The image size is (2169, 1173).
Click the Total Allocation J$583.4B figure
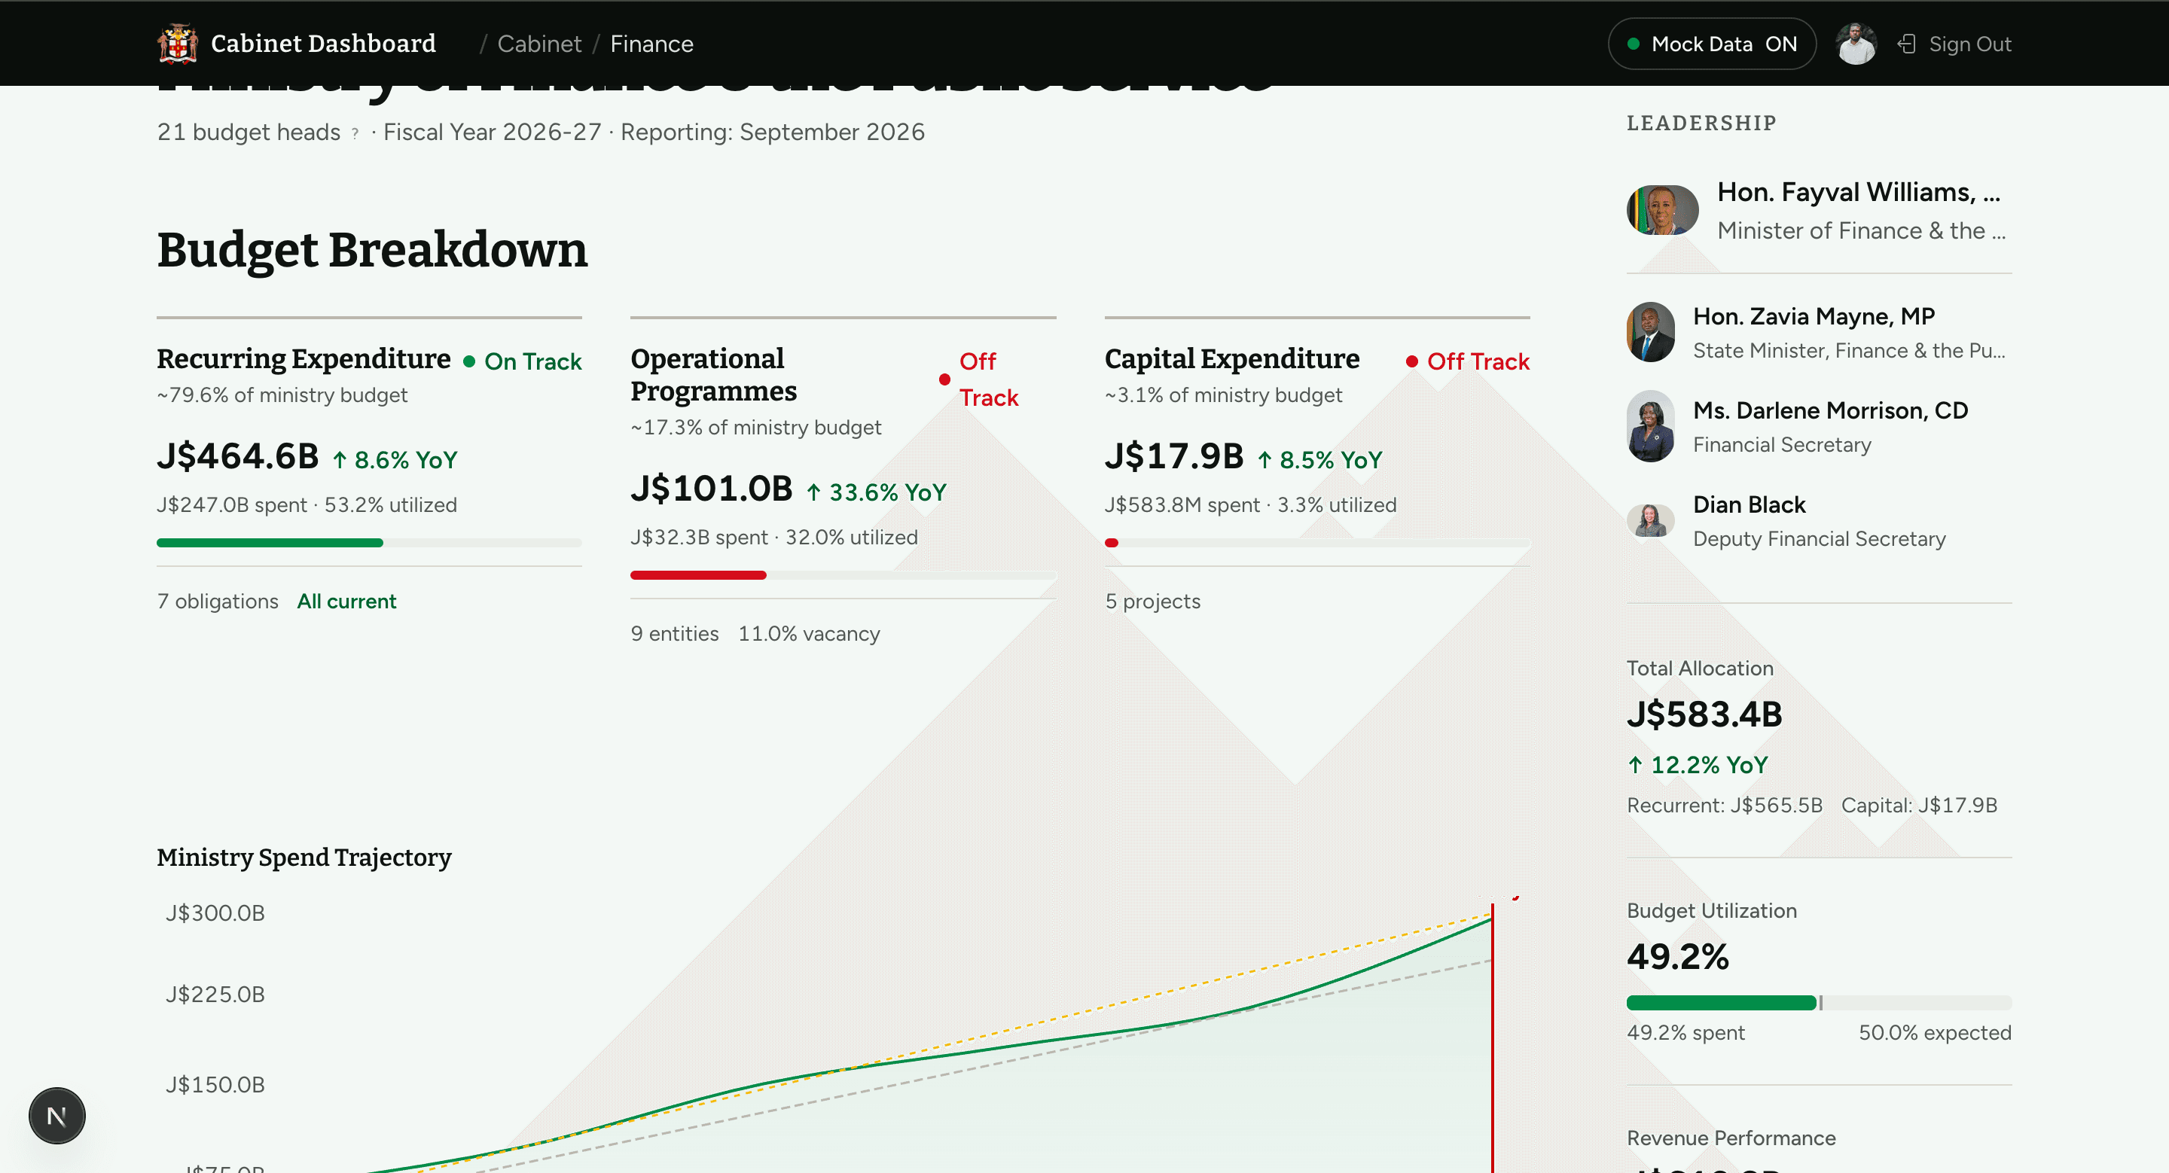coord(1704,715)
